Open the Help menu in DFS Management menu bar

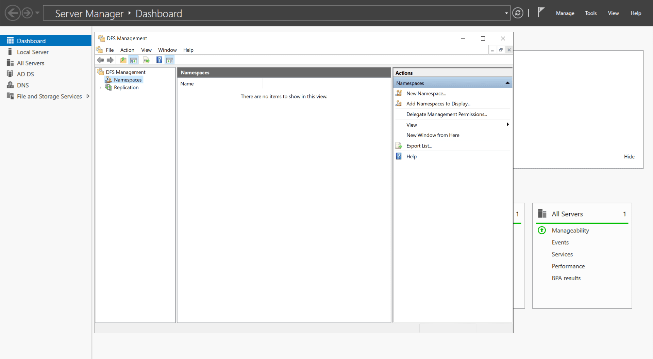click(x=188, y=50)
